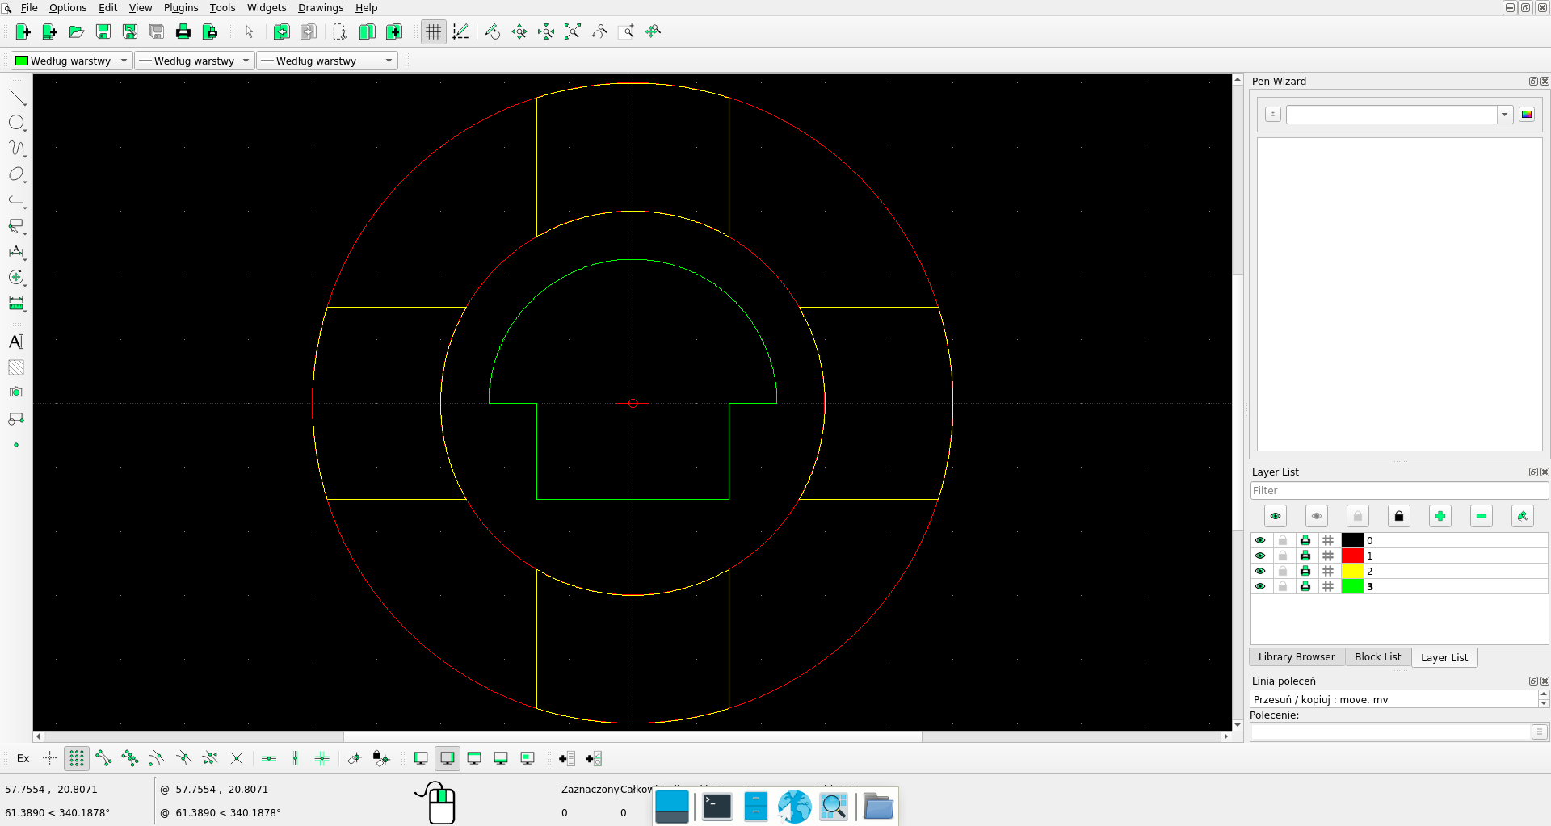Viewport: 1551px width, 826px height.
Task: Open the Widgets menu
Action: (x=267, y=7)
